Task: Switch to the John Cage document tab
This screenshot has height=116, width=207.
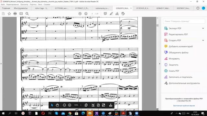Action: tap(42, 8)
